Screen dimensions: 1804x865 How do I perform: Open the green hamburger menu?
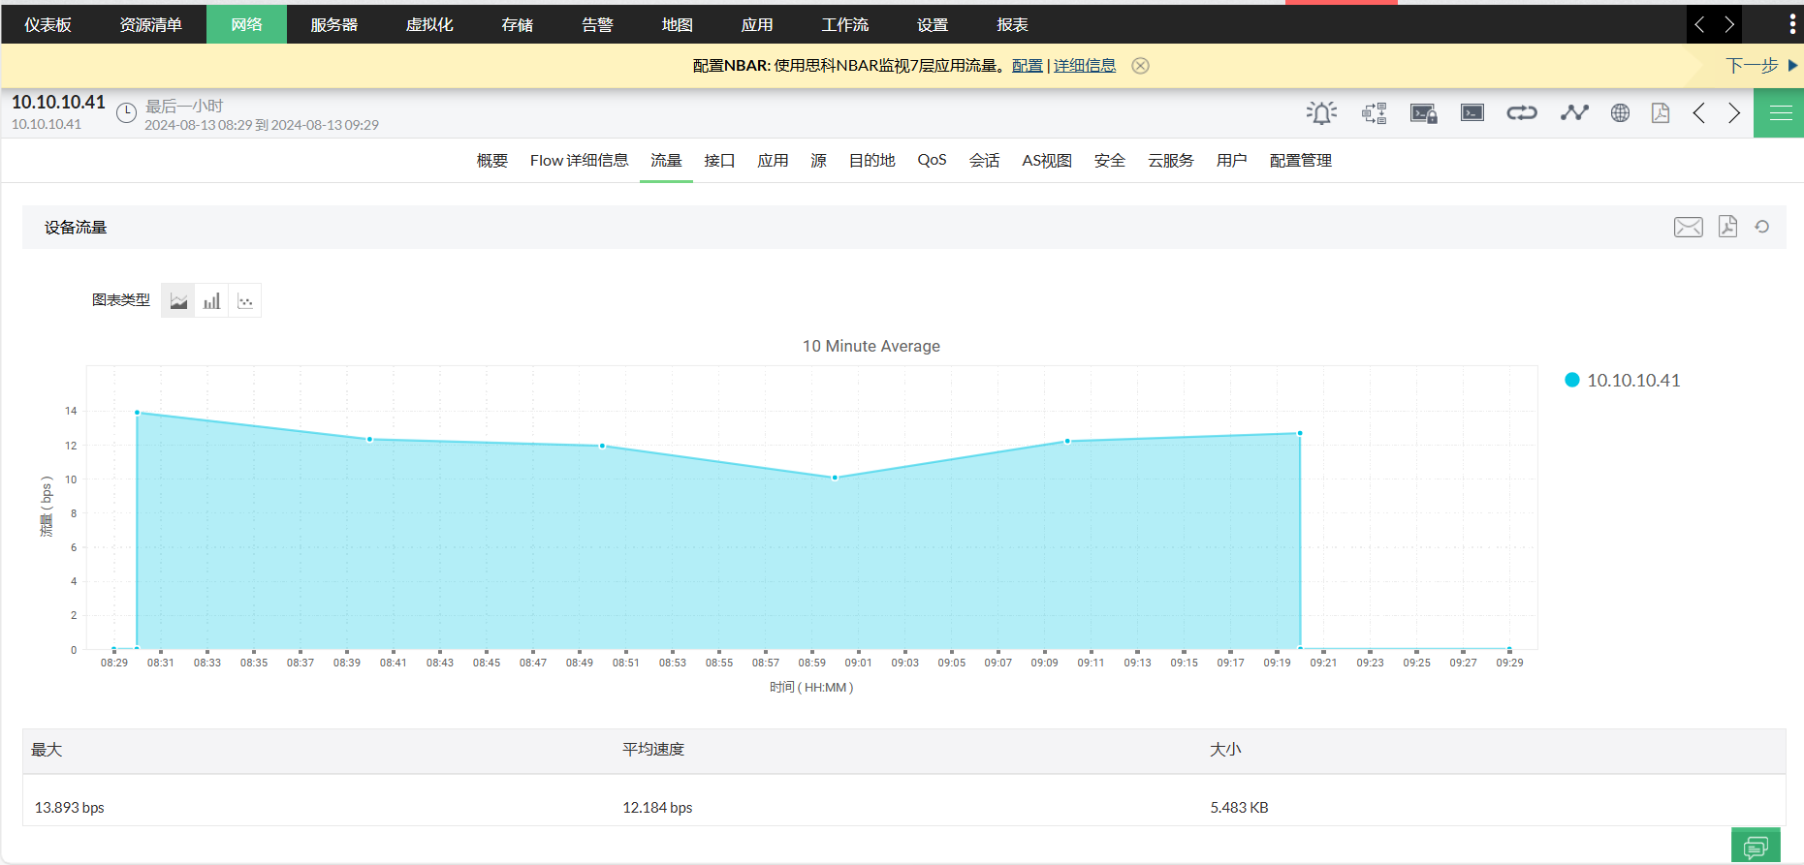[x=1780, y=113]
